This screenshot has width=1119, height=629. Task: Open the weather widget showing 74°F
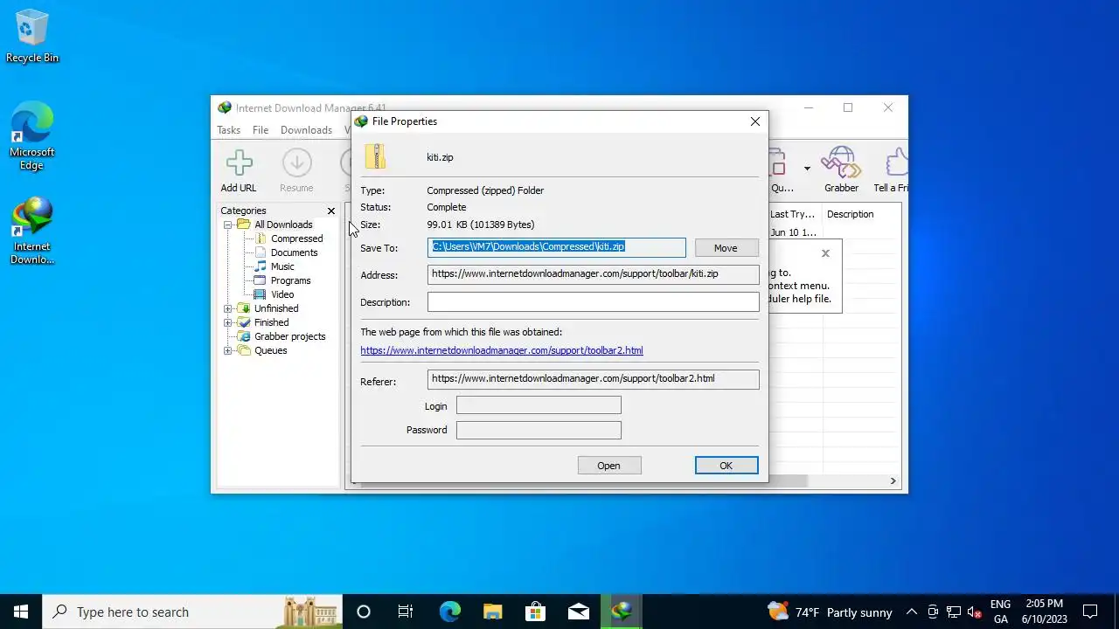pyautogui.click(x=830, y=612)
